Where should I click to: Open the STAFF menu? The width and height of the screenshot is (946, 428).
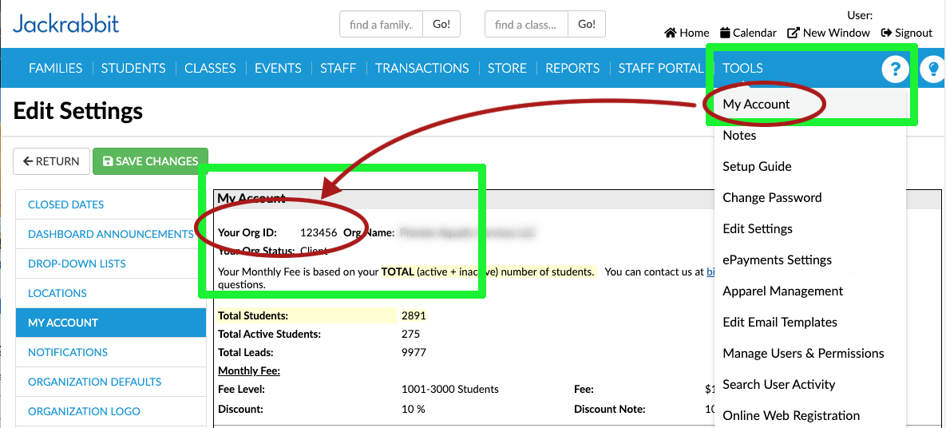point(338,68)
